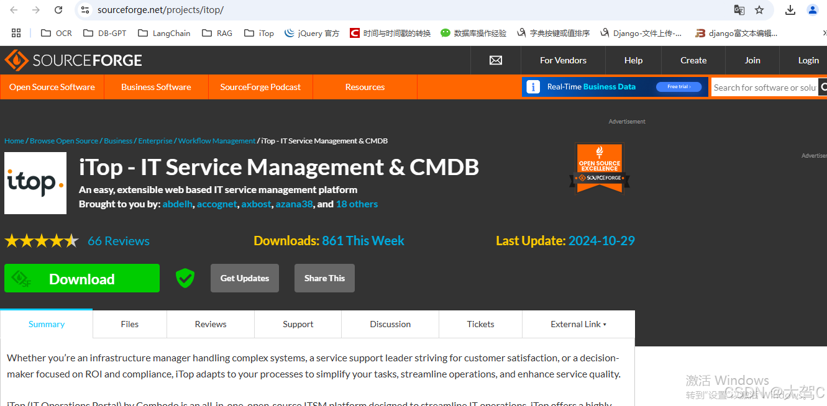
Task: Click the Open Source Excellence badge
Action: (600, 168)
